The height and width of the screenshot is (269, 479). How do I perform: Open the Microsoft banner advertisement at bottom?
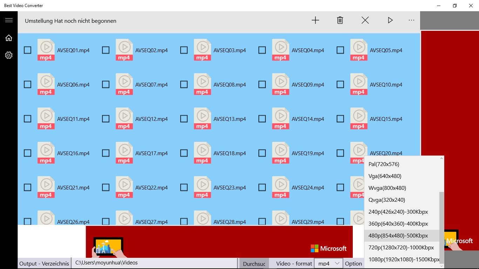219,242
